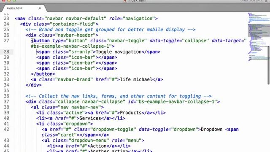Image resolution: width=270 pixels, height=152 pixels.
Task: Click the Collect the nav links comment
Action: click(x=119, y=96)
